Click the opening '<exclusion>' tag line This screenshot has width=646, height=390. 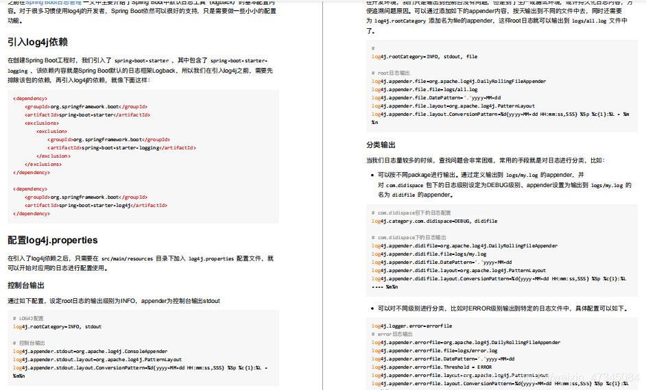51,132
